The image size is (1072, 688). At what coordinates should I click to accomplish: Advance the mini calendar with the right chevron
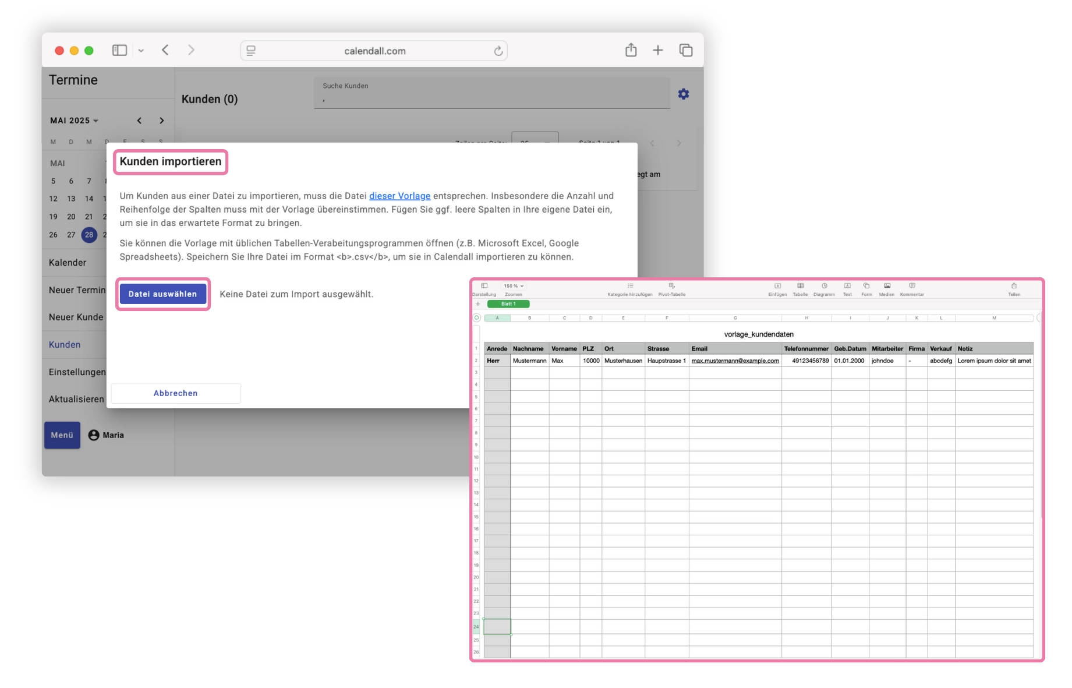pos(161,121)
